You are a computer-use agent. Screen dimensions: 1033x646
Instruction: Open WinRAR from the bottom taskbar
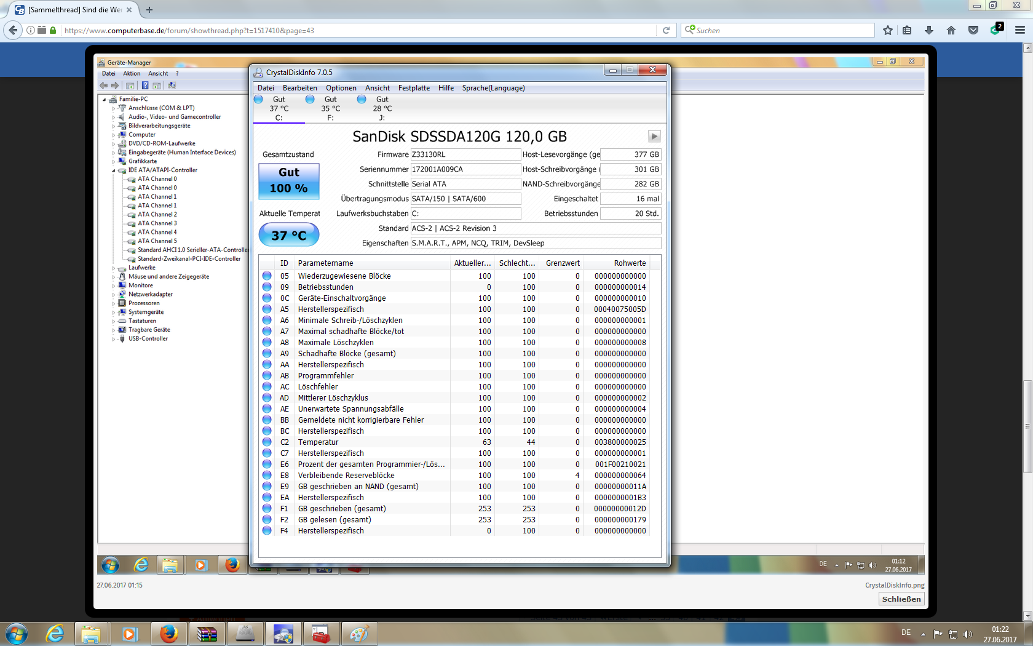coord(207,634)
